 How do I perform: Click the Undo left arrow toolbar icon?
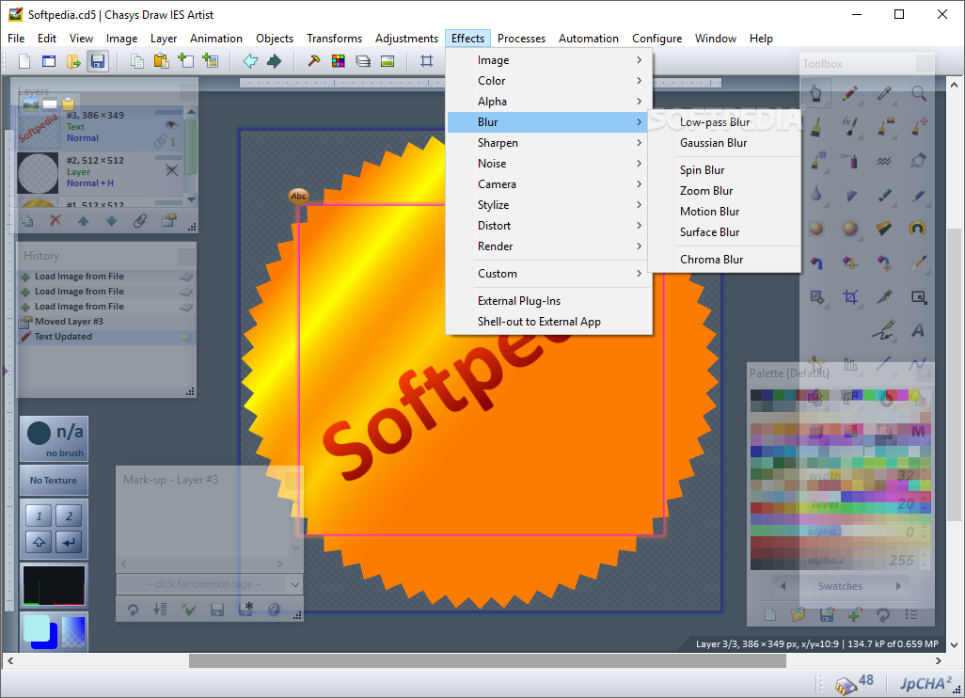[250, 61]
